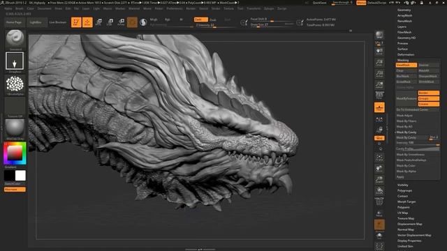This screenshot has height=251, width=447.
Task: Click the right-shelf Move view icon
Action: coord(379,169)
